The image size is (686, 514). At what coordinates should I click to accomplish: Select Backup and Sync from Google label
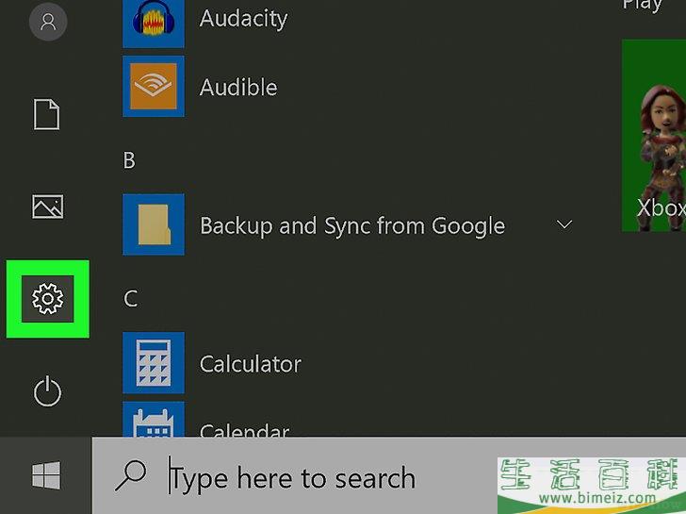(352, 226)
